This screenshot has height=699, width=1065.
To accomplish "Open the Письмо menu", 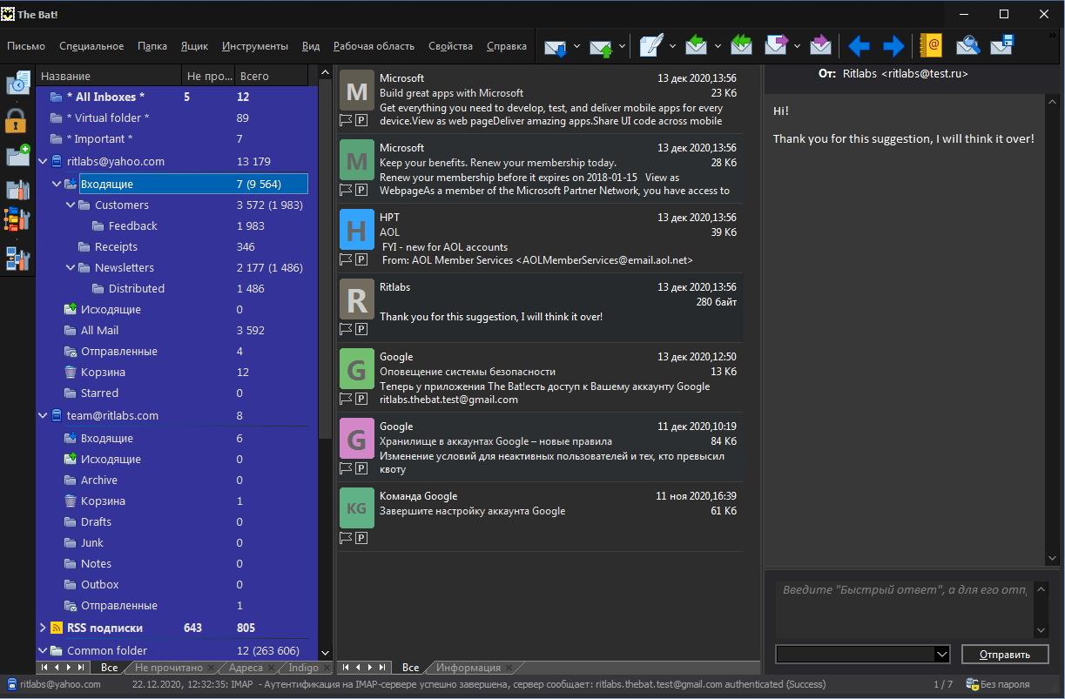I will [x=26, y=46].
